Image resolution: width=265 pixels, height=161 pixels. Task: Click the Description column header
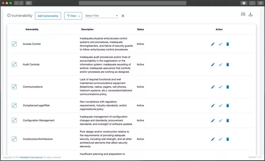coord(87,29)
